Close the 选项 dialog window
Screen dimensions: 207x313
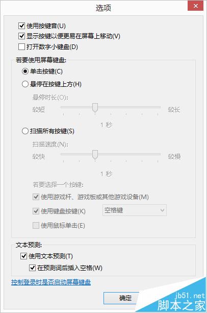coord(195,6)
